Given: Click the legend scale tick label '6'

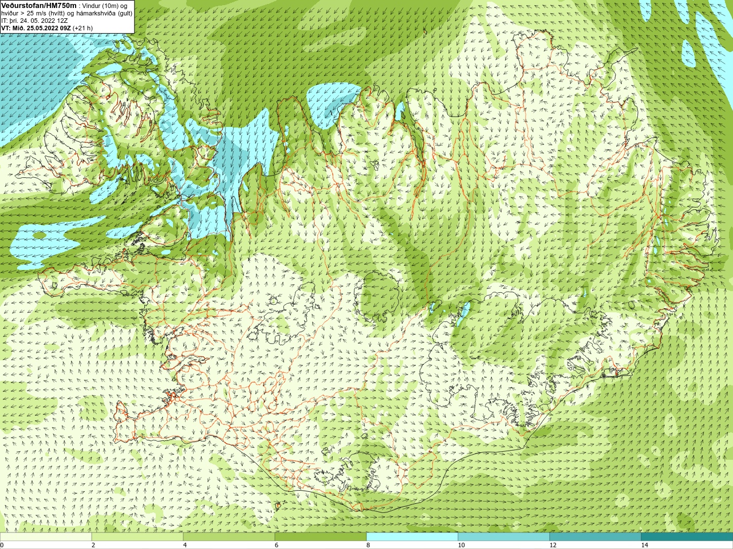Looking at the screenshot, I should click(x=277, y=545).
